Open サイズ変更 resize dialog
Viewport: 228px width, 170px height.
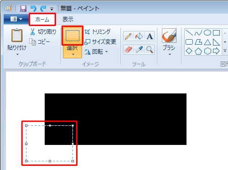coord(100,41)
